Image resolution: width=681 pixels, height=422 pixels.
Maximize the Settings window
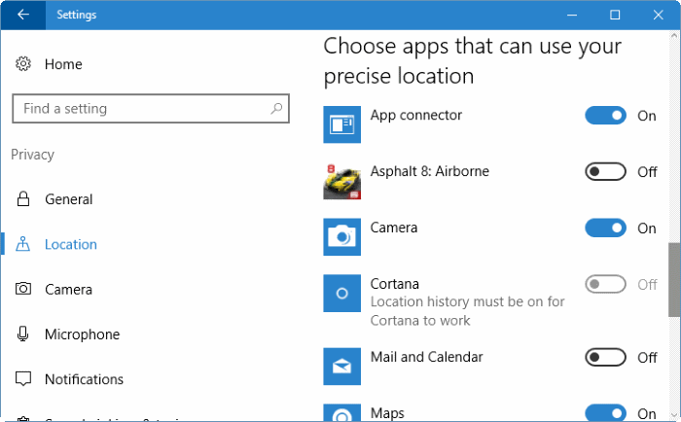tap(615, 15)
